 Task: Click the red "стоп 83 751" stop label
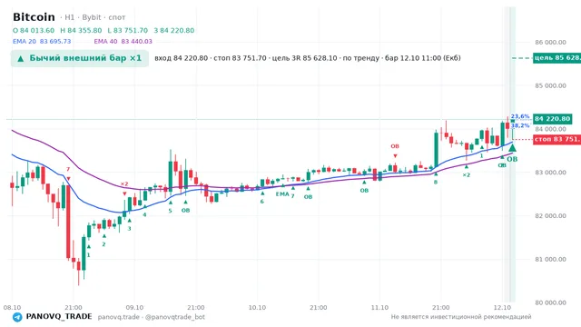coord(556,139)
